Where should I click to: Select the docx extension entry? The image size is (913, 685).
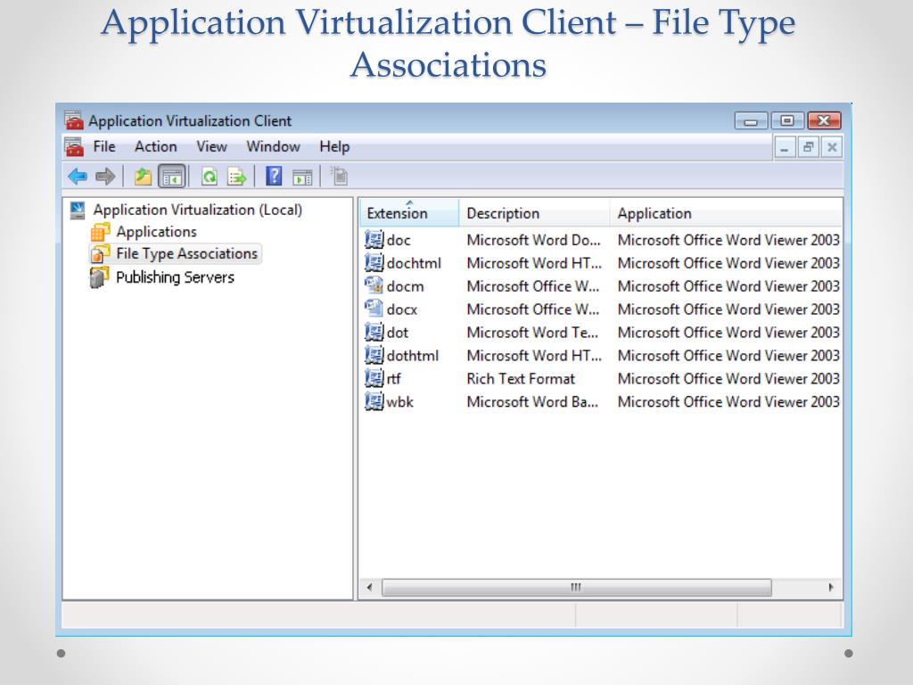coord(402,309)
